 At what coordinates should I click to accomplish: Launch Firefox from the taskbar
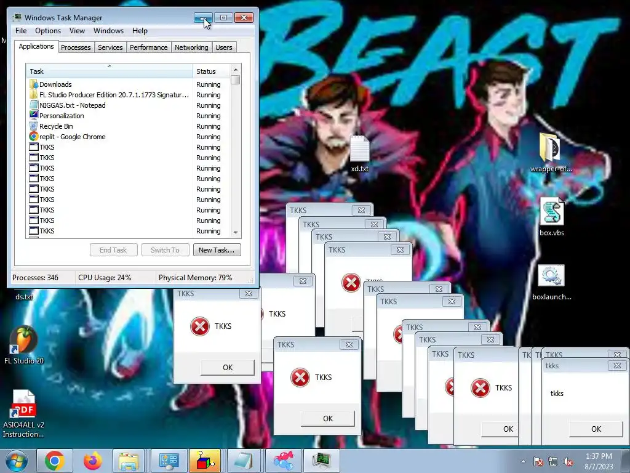(92, 461)
